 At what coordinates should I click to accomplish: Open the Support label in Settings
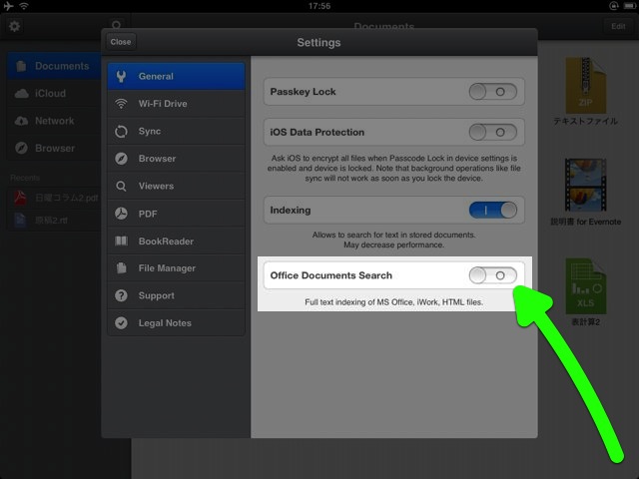click(x=156, y=295)
